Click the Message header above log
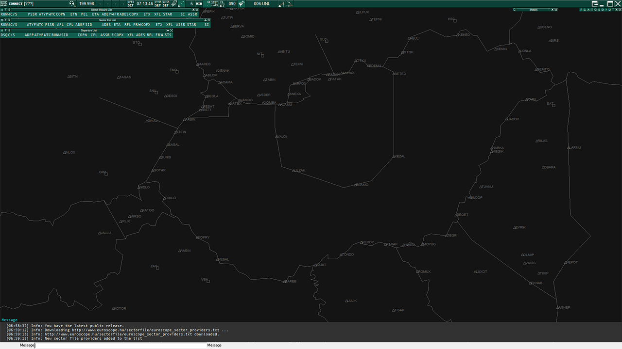The height and width of the screenshot is (349, 622). (x=9, y=320)
